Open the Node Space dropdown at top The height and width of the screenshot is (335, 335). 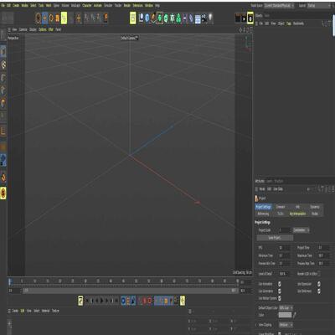pos(279,6)
